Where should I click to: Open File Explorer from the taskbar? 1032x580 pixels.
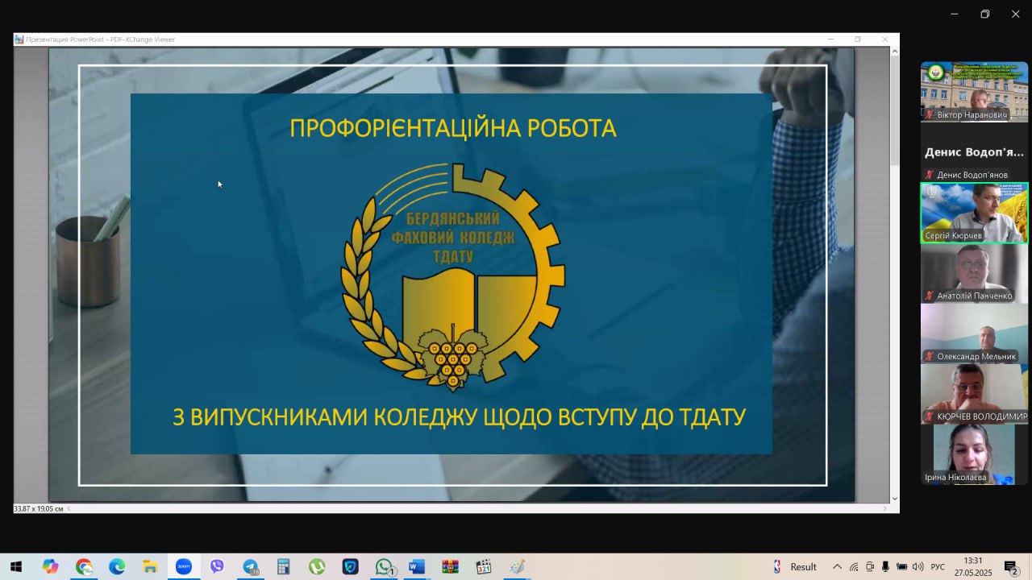150,566
